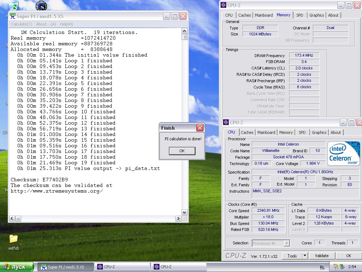
Task: Open the About...(A) menu
Action: [46, 24]
